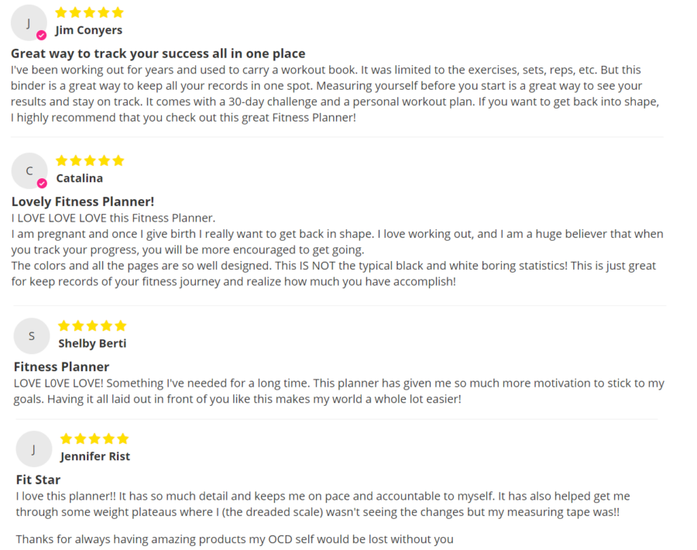Click the review title 'Great way to track your success'
Screen dimensions: 697x550
[158, 53]
